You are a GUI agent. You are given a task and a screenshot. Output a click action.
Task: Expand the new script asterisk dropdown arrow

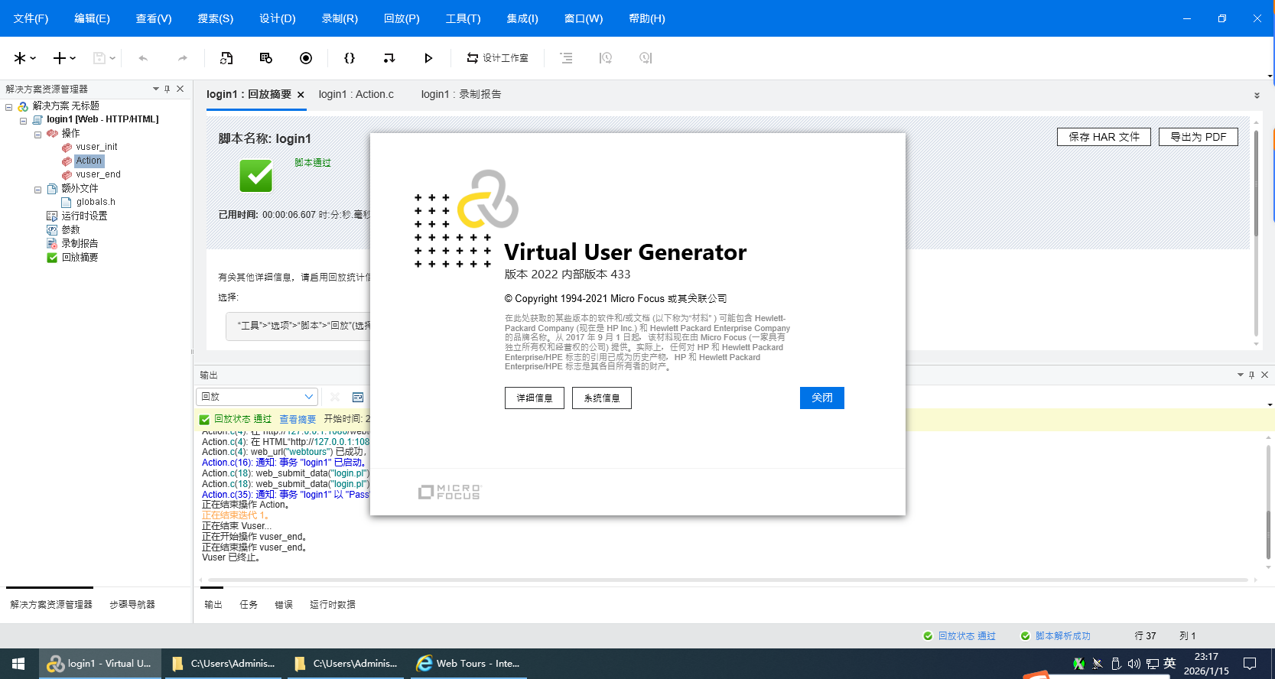pyautogui.click(x=33, y=58)
